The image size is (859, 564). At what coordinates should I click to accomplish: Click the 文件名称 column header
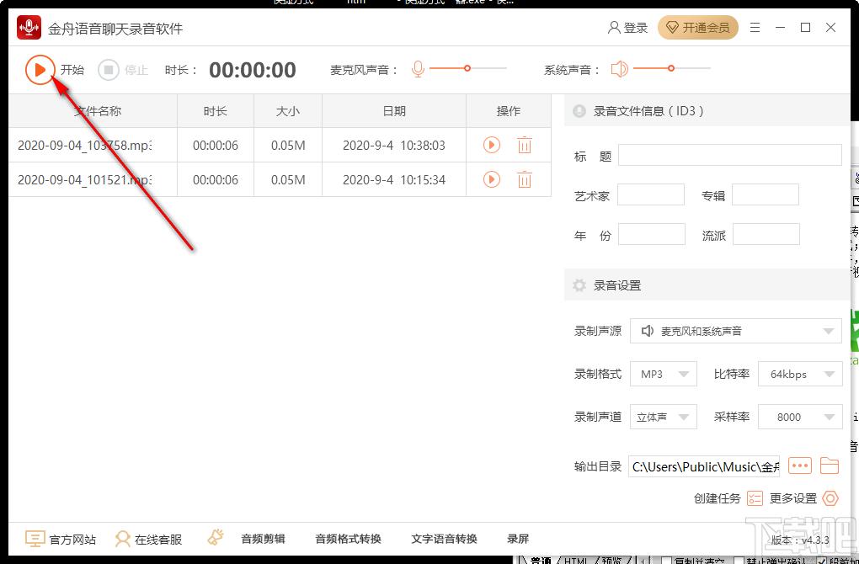tap(93, 111)
